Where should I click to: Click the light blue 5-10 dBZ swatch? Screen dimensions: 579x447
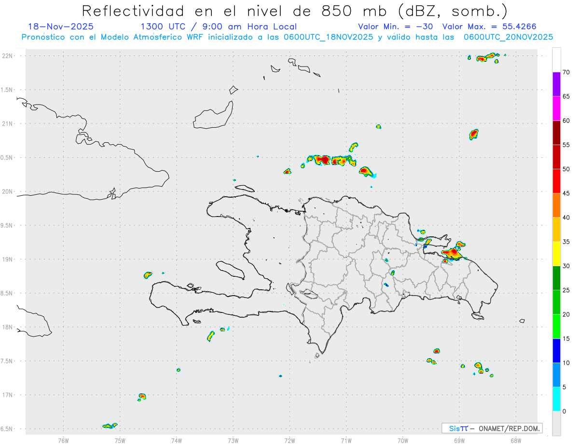[x=556, y=375]
